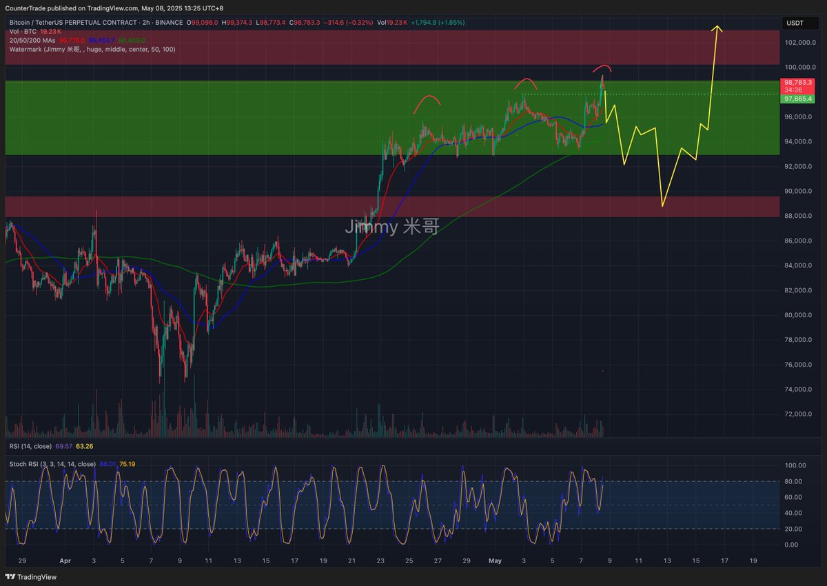This screenshot has height=586, width=827.
Task: Click the blue 95,453.7 MA value
Action: click(x=101, y=41)
